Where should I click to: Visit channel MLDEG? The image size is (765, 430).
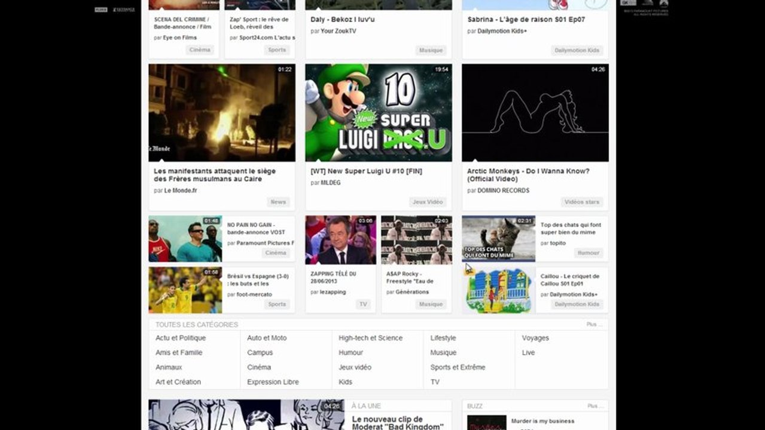pyautogui.click(x=331, y=183)
